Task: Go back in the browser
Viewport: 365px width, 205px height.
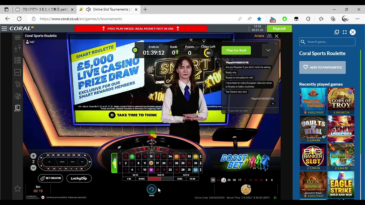Action: 7,19
